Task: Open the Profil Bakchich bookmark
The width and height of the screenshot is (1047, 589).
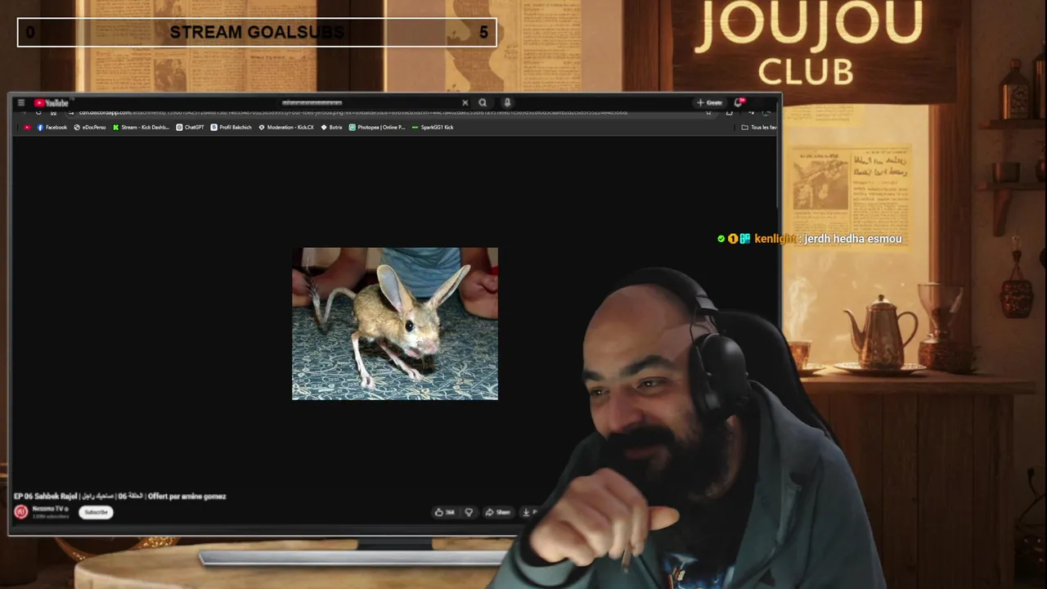Action: point(231,128)
